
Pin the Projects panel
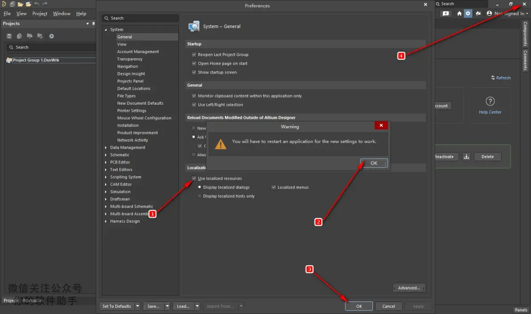click(x=94, y=24)
